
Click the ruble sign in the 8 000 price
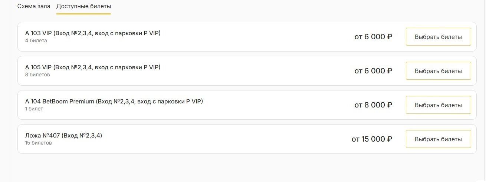pyautogui.click(x=390, y=105)
